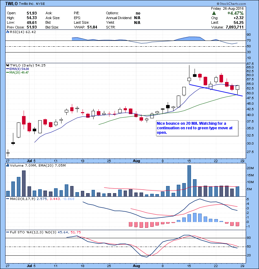Click the Open value 51.93

pyautogui.click(x=32, y=13)
